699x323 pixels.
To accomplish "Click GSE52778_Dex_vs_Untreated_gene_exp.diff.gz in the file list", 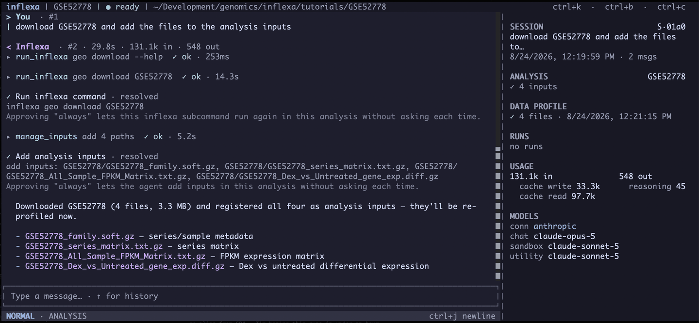I will tap(125, 266).
